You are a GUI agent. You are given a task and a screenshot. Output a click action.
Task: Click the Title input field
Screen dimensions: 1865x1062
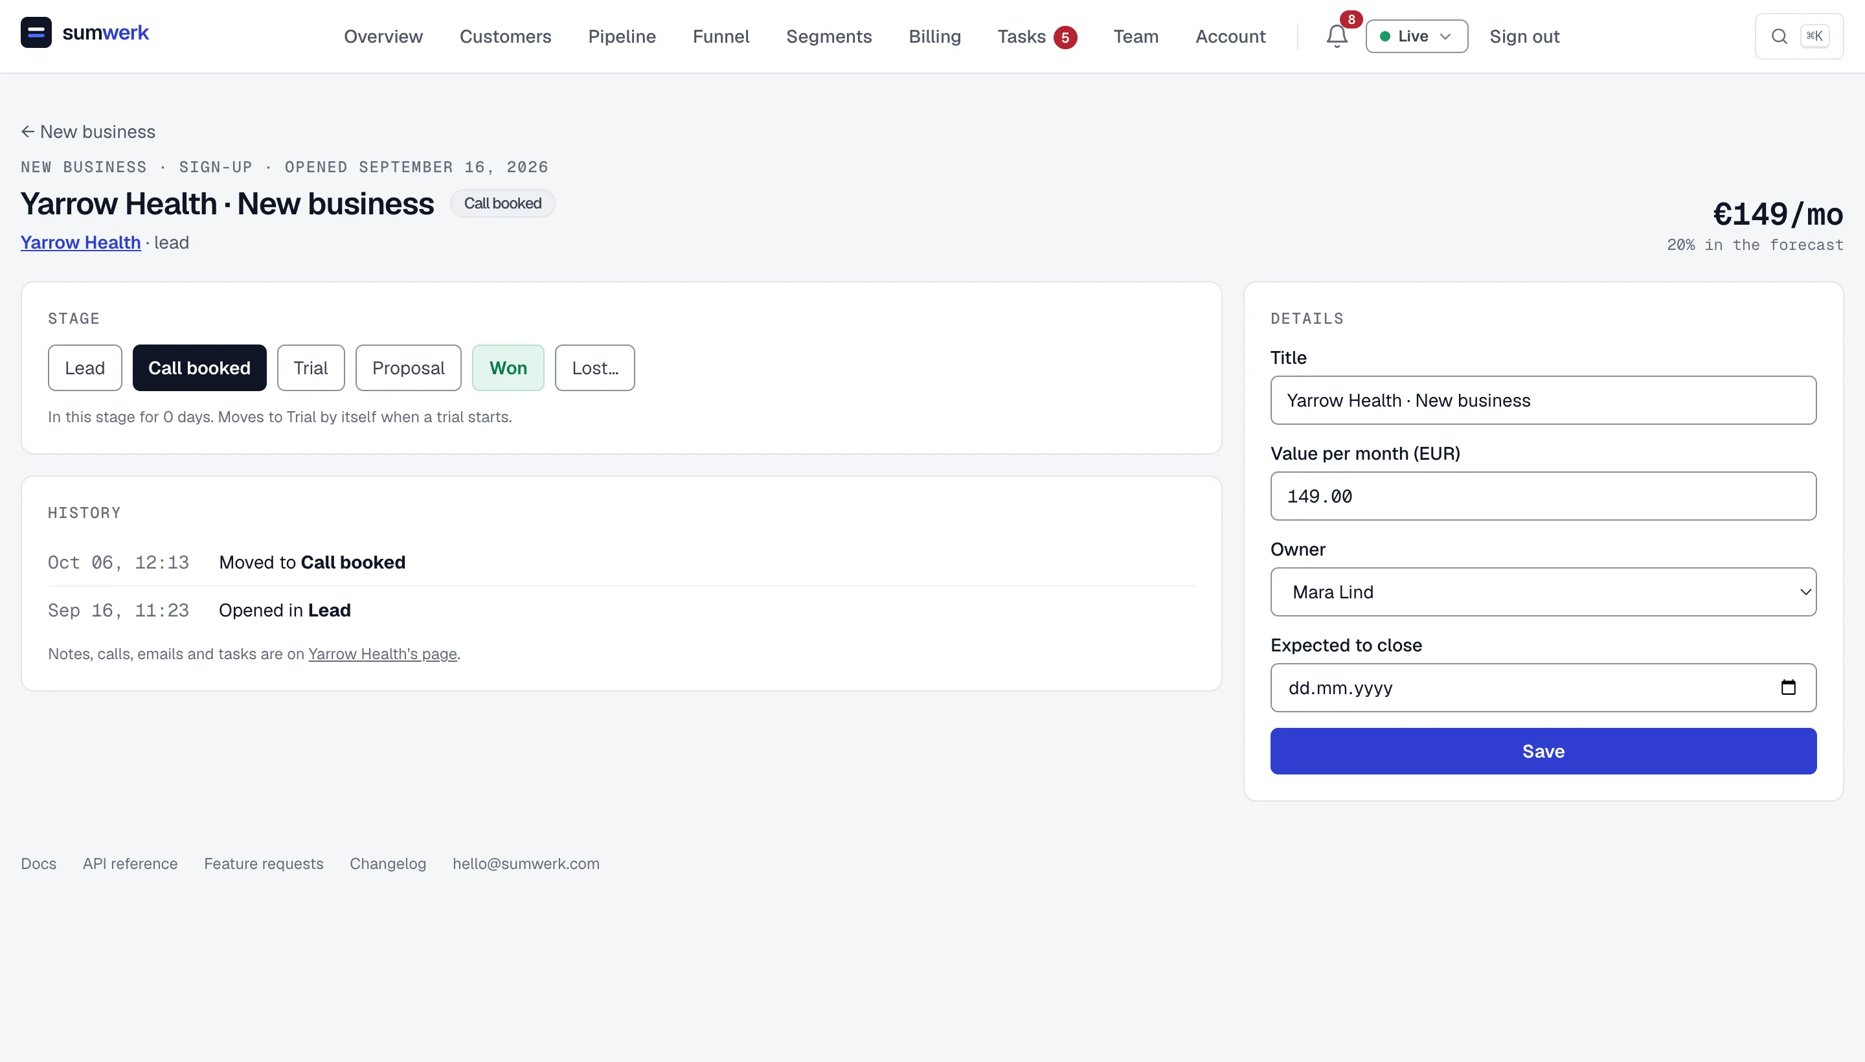tap(1543, 400)
